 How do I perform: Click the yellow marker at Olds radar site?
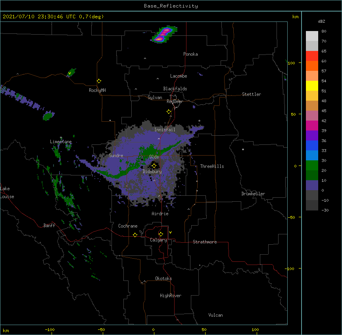[x=154, y=166]
